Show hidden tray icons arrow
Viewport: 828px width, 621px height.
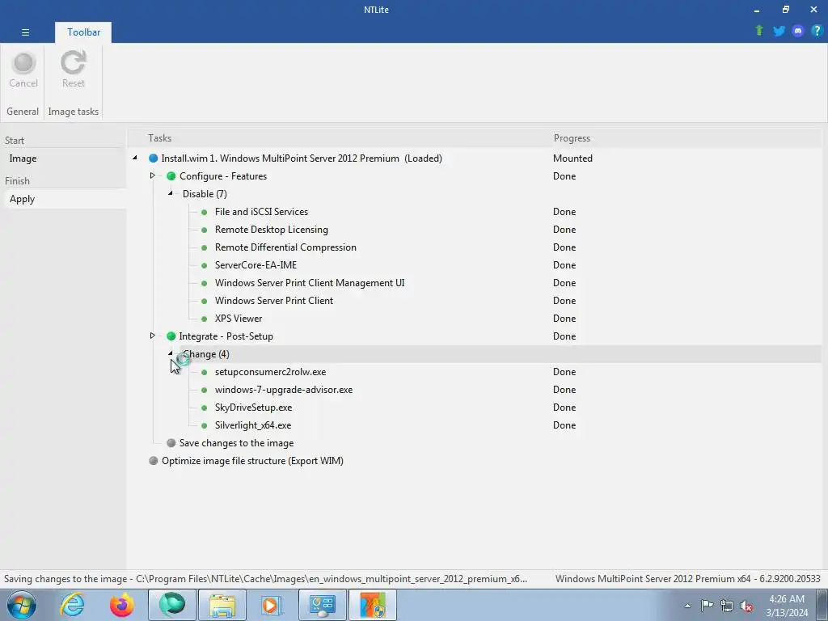(x=687, y=606)
